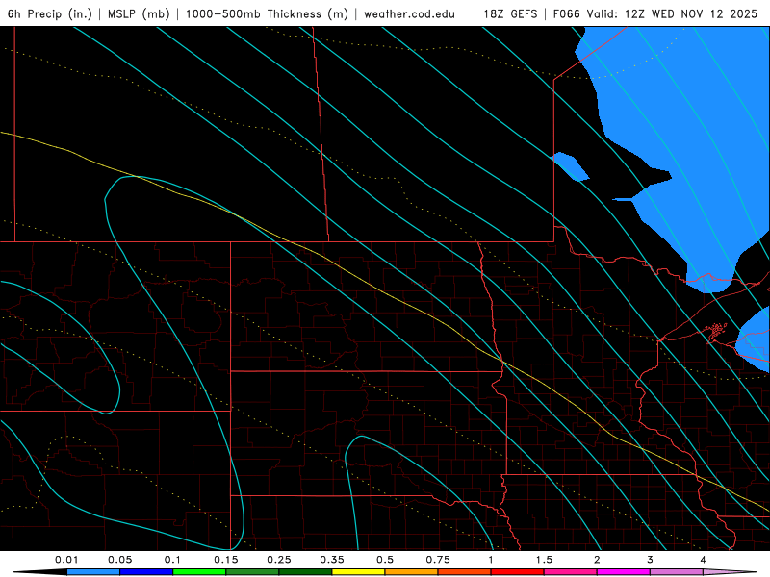The width and height of the screenshot is (770, 577).
Task: Click the '4' legend value
Action: click(704, 560)
